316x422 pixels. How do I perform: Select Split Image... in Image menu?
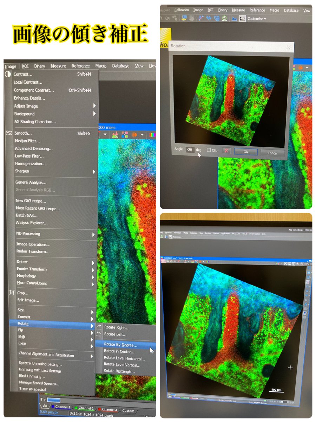coord(28,300)
